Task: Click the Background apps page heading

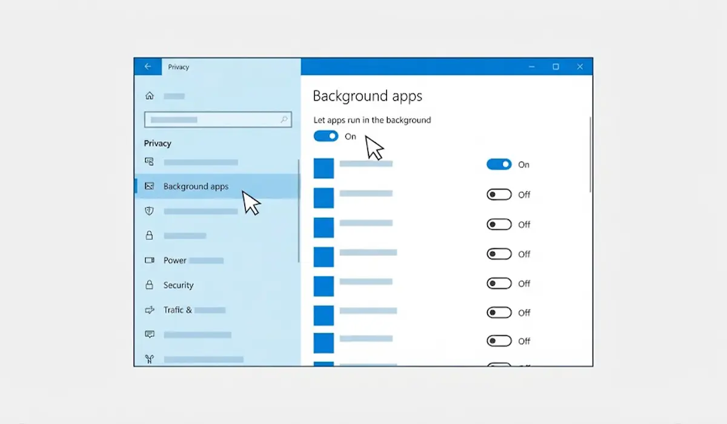Action: (367, 96)
